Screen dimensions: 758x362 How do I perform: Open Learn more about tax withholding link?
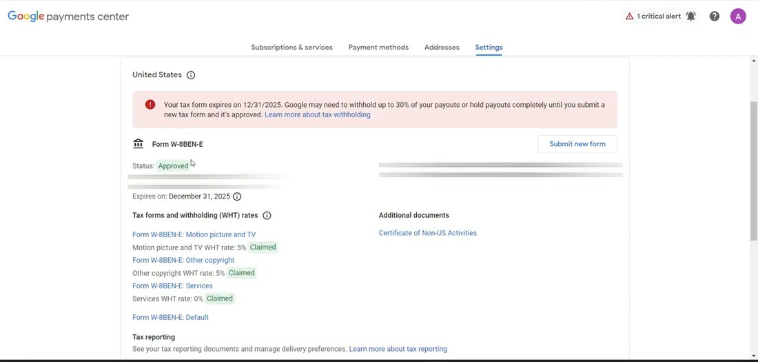318,114
